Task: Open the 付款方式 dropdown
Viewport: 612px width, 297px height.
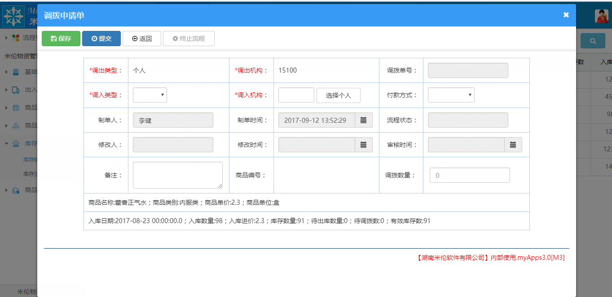Action: (451, 95)
